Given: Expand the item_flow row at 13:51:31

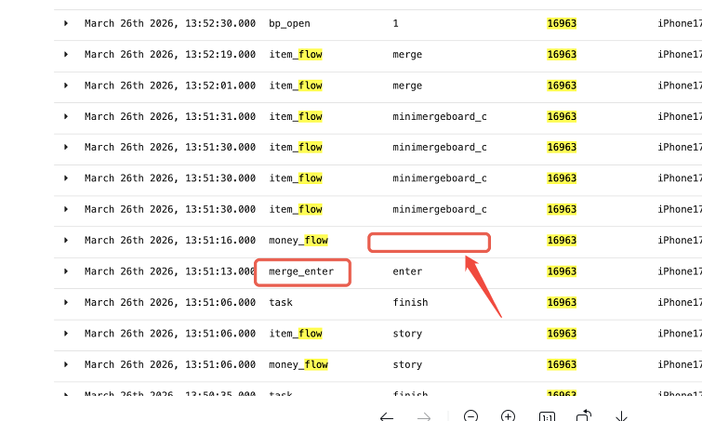Looking at the screenshot, I should 66,116.
